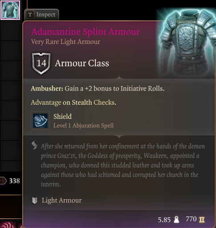This screenshot has height=228, width=216.
Task: Click the pink swirl icon at bottom left
Action: 8,225
